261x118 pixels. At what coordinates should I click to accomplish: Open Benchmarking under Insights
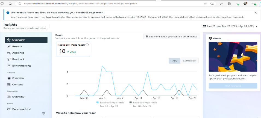click(x=21, y=66)
